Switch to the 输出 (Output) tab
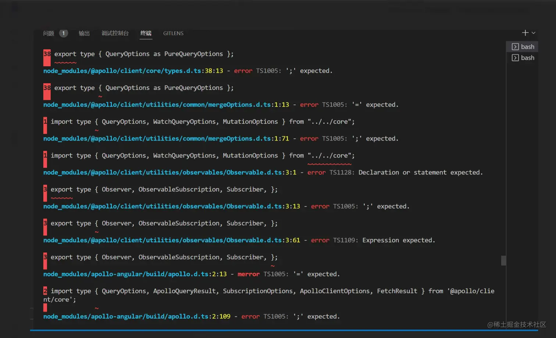 [84, 33]
